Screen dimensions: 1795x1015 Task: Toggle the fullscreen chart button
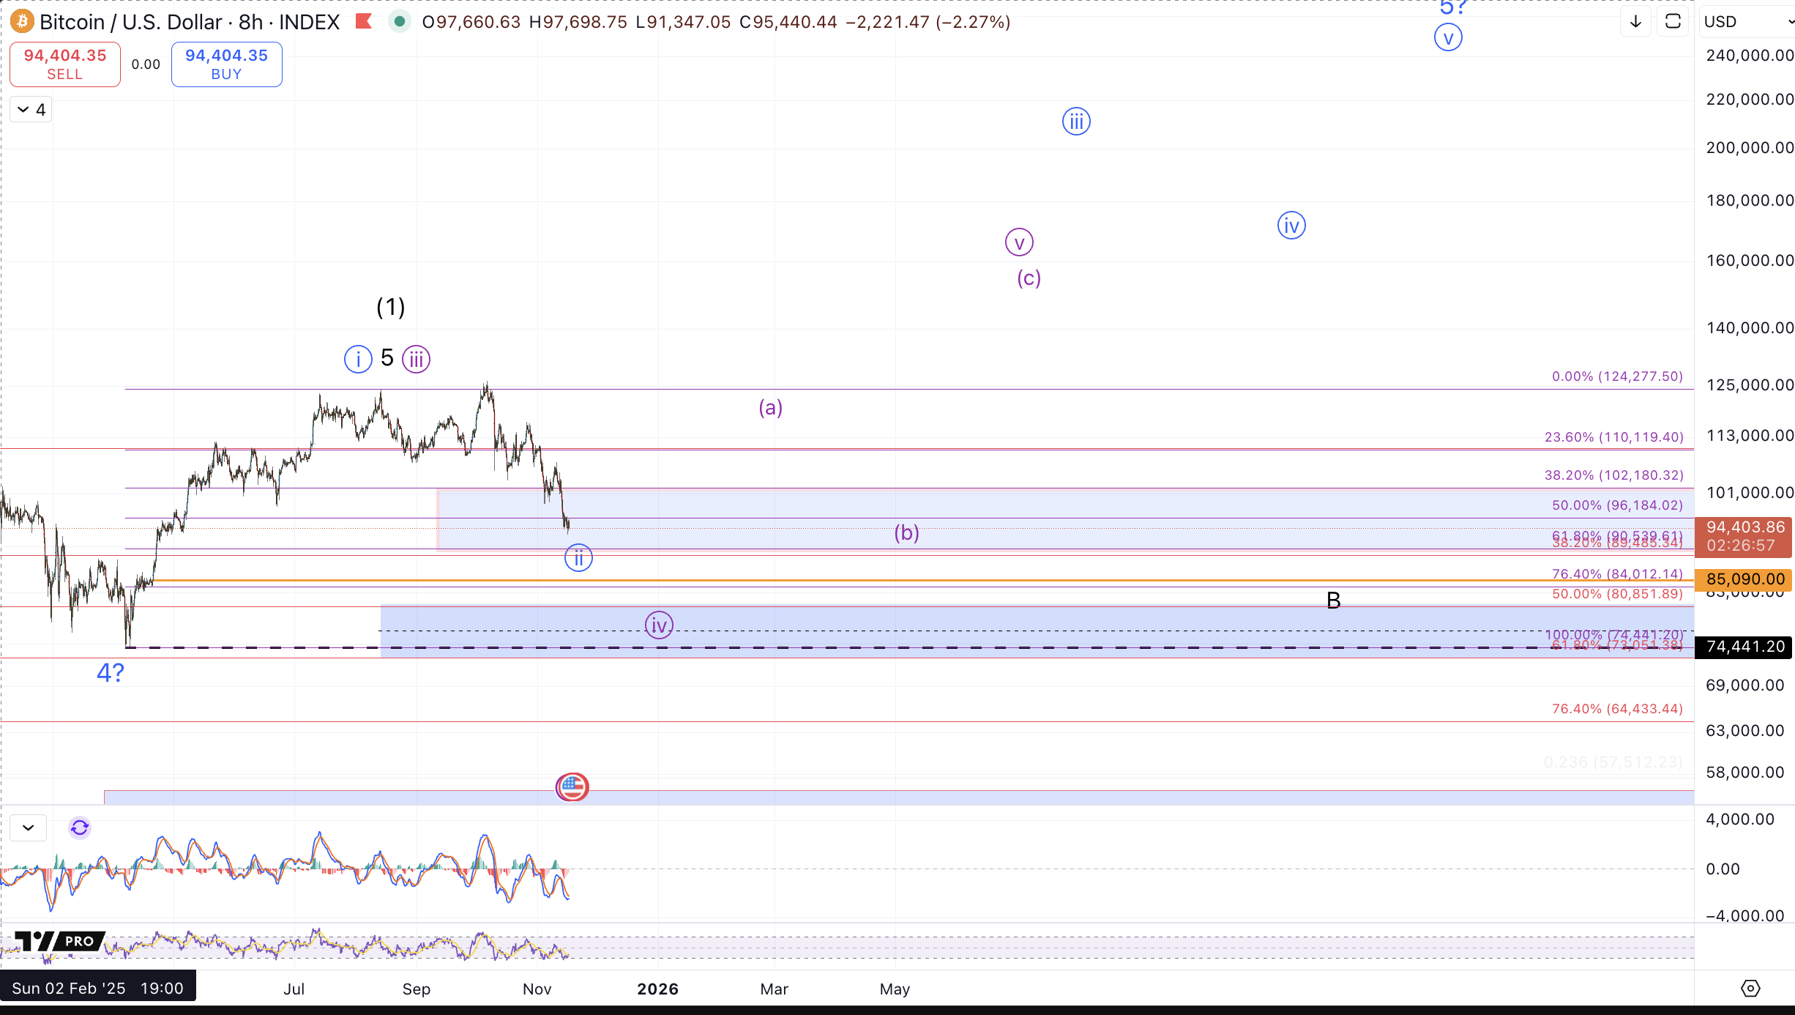(1673, 22)
